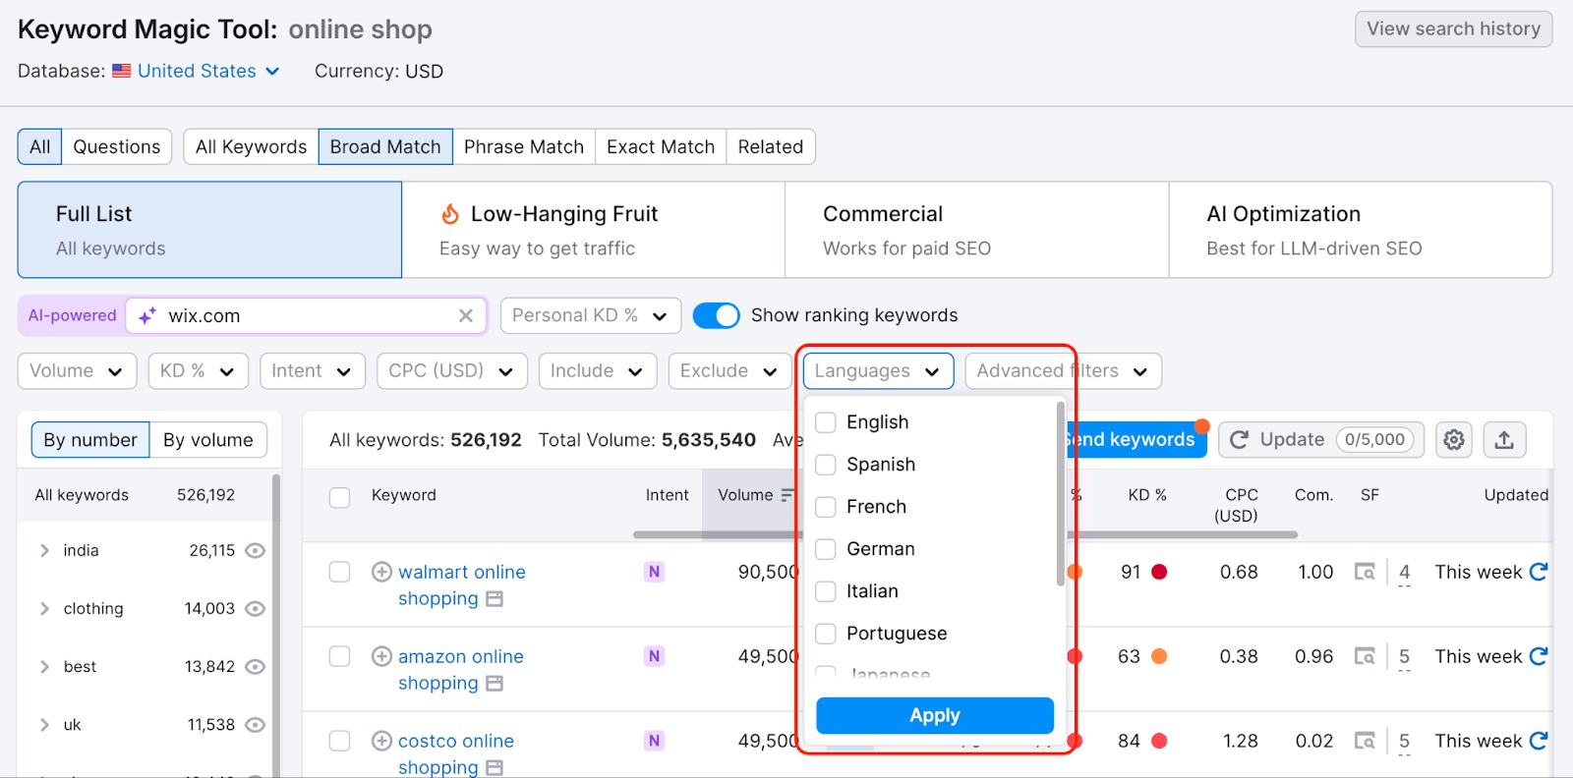
Task: Check the English language checkbox
Action: (x=827, y=422)
